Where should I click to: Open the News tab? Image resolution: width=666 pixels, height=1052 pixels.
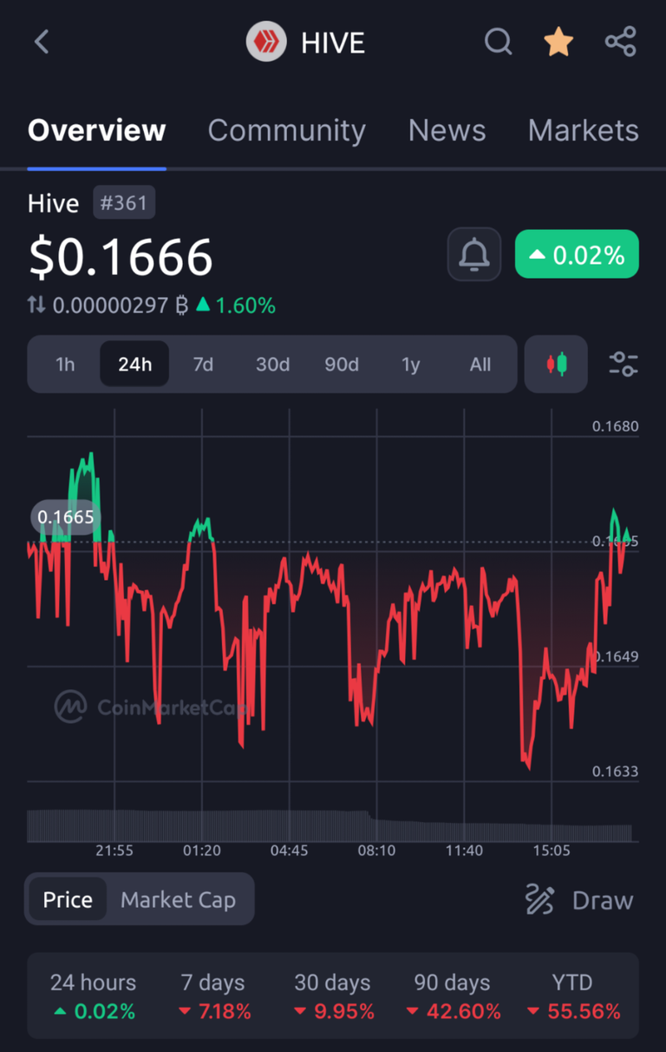click(x=447, y=130)
